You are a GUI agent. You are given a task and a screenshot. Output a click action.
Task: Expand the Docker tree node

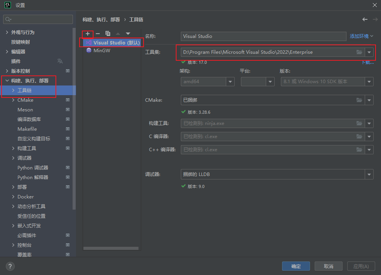[13, 197]
